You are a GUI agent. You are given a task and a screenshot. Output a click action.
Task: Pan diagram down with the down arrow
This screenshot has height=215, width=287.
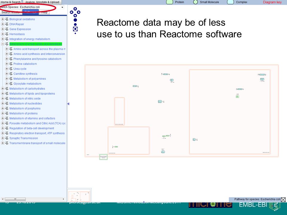[x=75, y=16]
